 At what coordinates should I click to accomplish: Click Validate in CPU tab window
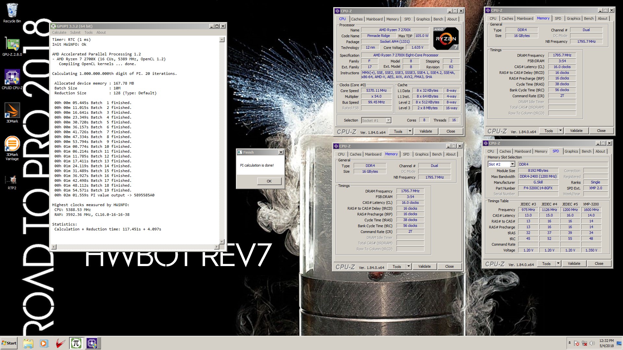coord(425,131)
